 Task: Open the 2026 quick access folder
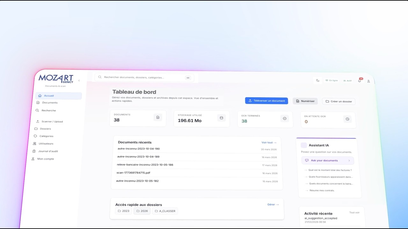(x=142, y=211)
